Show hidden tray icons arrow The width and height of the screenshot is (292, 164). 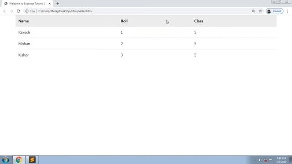click(x=255, y=160)
